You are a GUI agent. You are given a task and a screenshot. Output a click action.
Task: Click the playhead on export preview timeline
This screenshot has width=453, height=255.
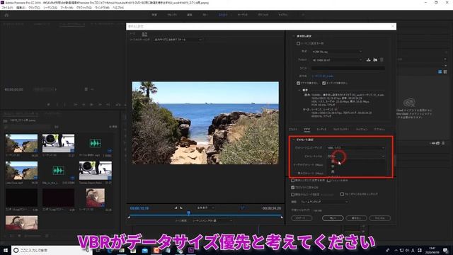click(188, 213)
